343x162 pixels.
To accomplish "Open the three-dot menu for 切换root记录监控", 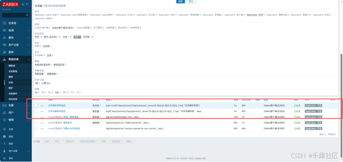I will click(x=42, y=129).
